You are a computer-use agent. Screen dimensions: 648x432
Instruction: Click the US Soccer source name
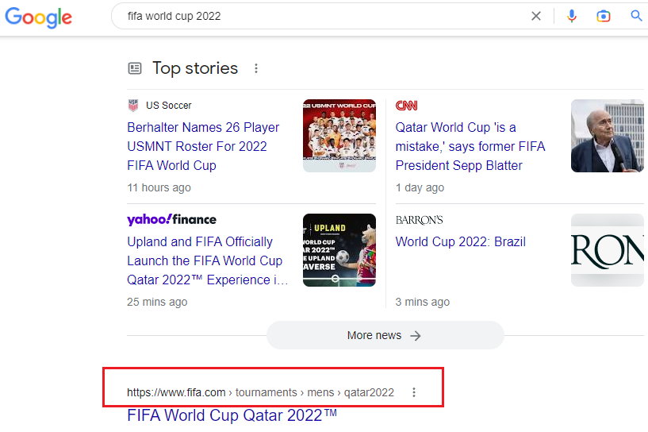(x=169, y=106)
